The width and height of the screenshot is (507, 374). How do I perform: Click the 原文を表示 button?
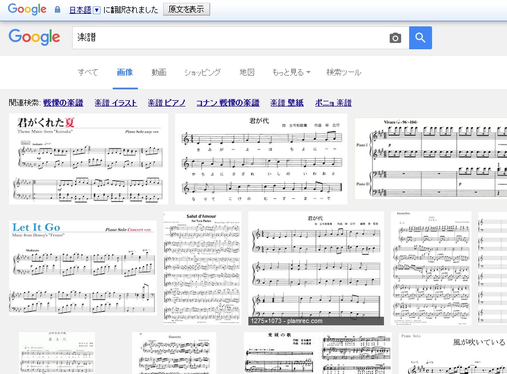point(186,9)
